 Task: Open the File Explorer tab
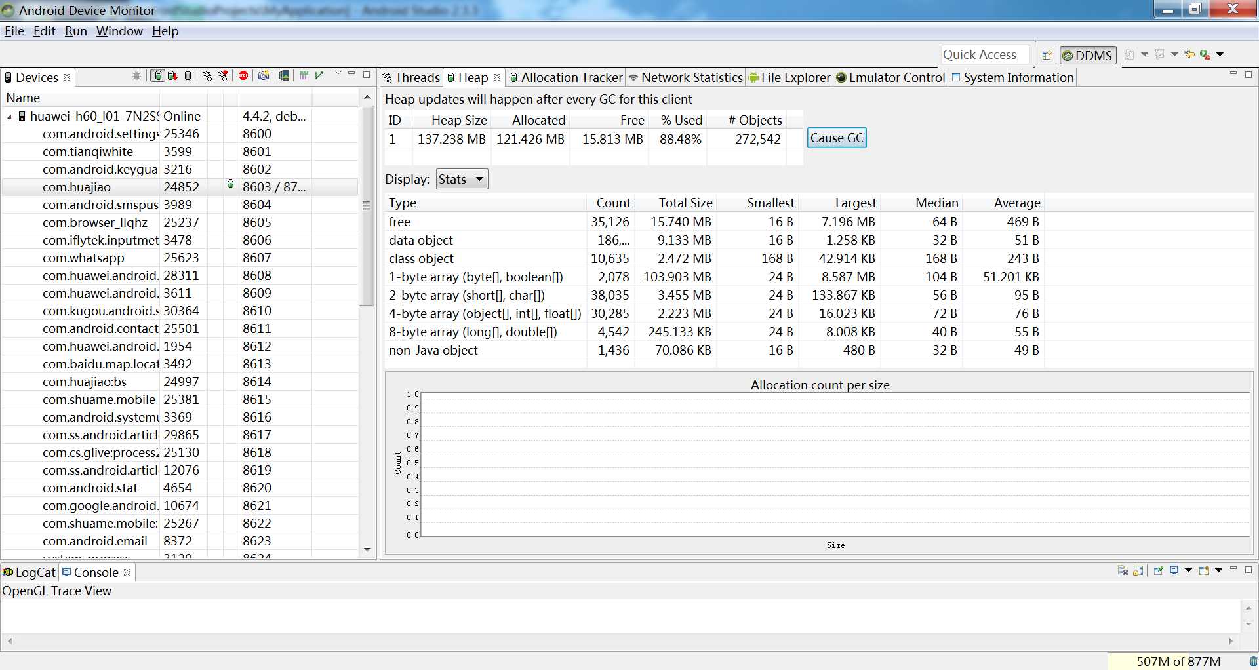point(789,77)
